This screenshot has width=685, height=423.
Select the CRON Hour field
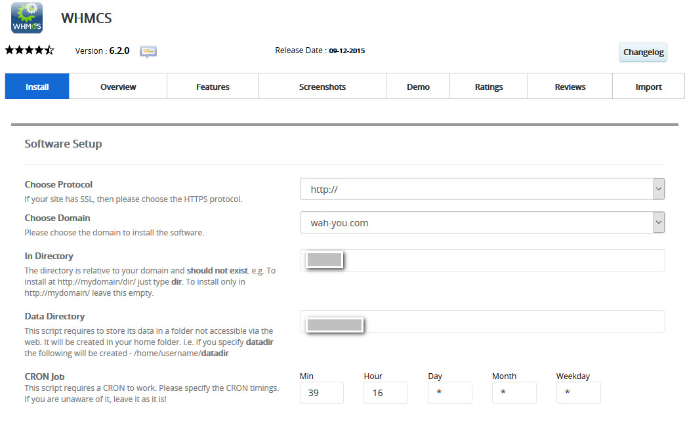click(x=386, y=393)
